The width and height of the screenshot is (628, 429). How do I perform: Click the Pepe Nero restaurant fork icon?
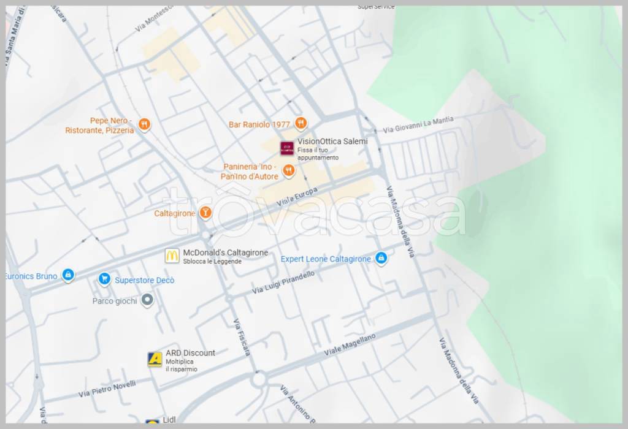point(144,124)
